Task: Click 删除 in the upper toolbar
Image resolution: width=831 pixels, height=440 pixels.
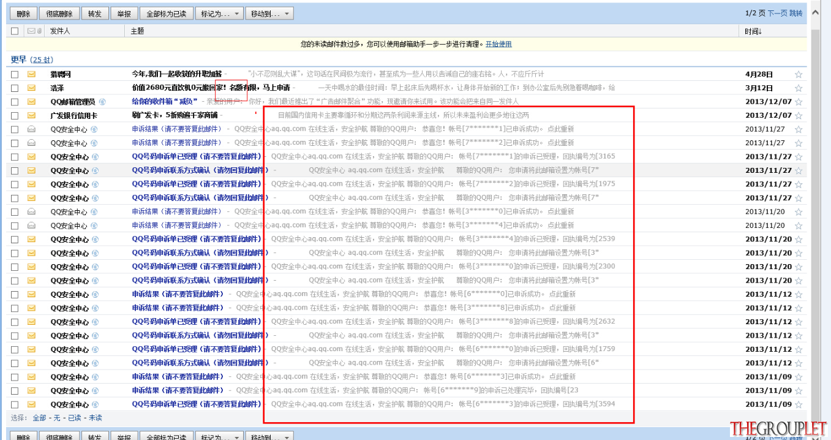Action: click(x=23, y=13)
